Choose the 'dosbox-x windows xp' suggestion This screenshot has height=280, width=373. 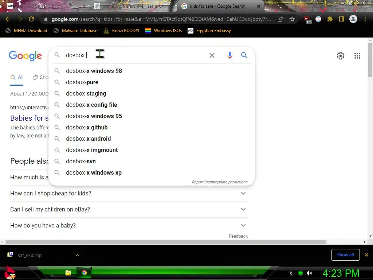(152, 172)
